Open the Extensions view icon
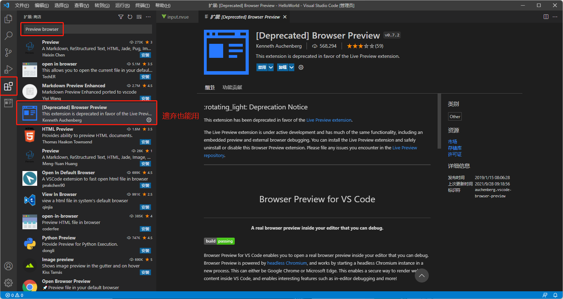Image resolution: width=563 pixels, height=299 pixels. tap(8, 86)
